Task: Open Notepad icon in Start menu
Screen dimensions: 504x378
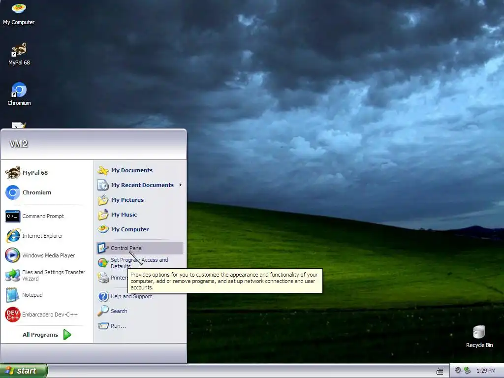Action: click(13, 295)
